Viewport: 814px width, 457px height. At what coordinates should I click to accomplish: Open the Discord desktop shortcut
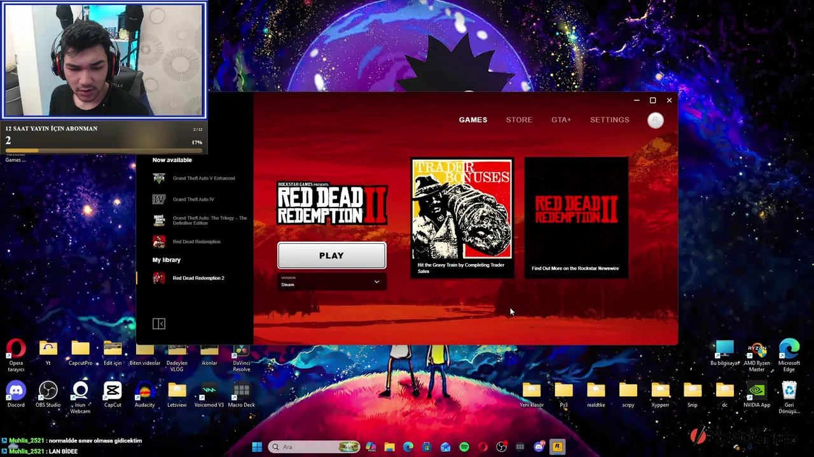16,395
